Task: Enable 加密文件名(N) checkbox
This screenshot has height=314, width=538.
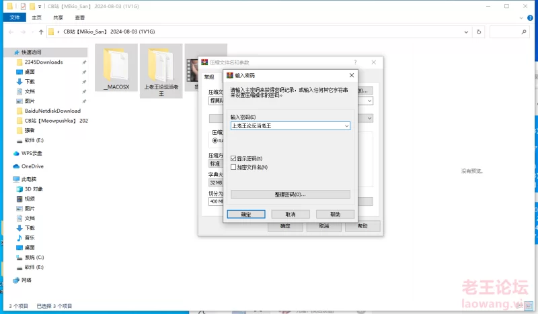Action: pyautogui.click(x=233, y=167)
